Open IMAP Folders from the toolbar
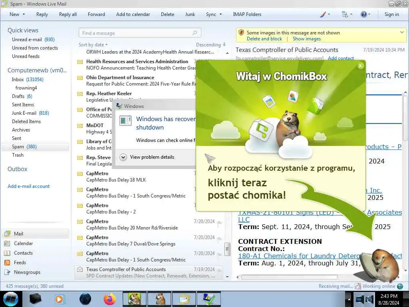Viewport: 409px width, 307px height. click(247, 14)
